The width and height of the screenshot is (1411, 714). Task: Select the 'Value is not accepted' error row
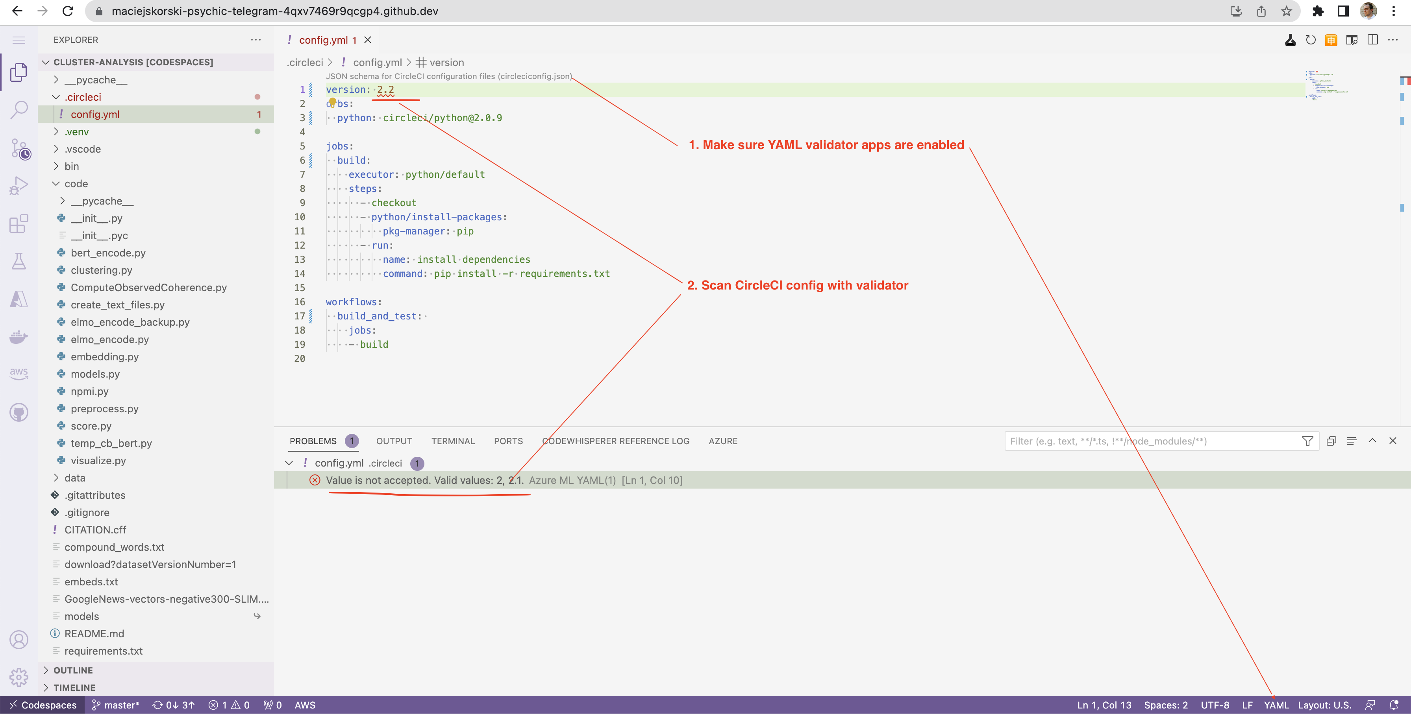click(x=842, y=480)
